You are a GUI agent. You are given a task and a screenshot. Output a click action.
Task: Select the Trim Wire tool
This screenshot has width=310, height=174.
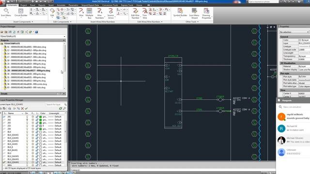(145, 14)
